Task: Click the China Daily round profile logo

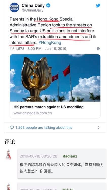Action: pyautogui.click(x=14, y=8)
